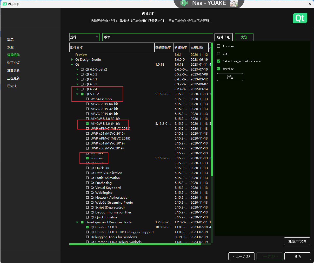Click the 安装的版本 column header
Screen dimensions: 314x263
[164, 47]
